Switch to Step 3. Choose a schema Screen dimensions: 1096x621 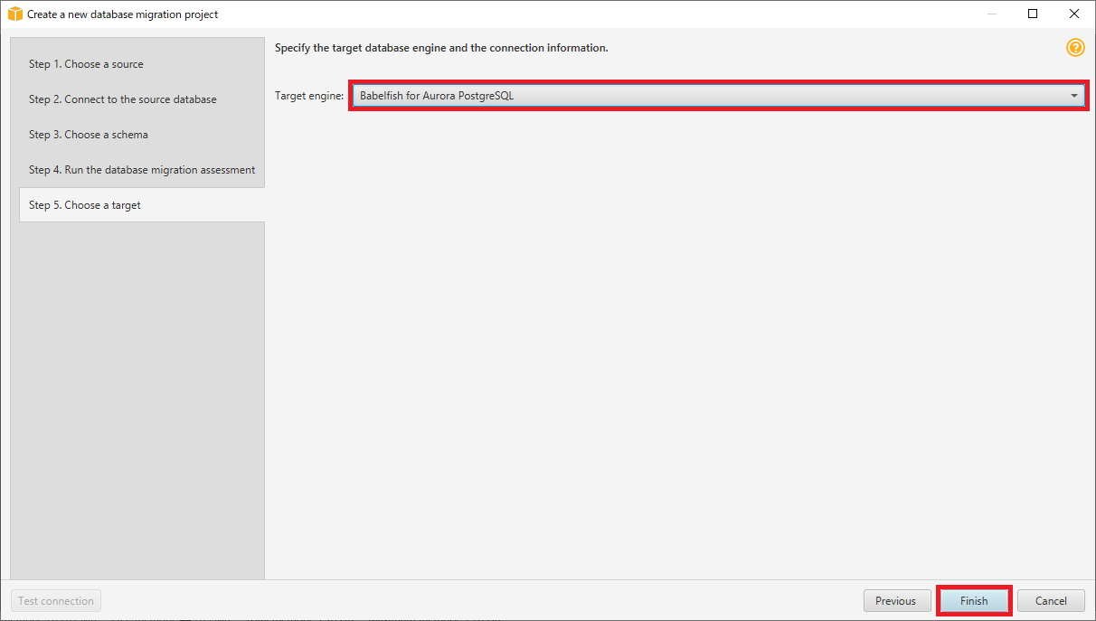(x=88, y=135)
